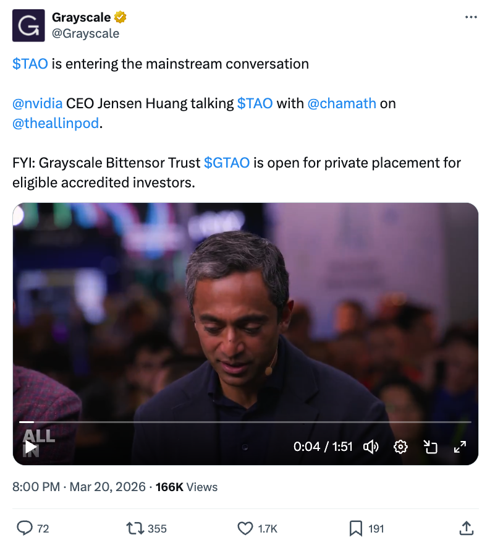Repost the tweet using retweet icon
The image size is (482, 548).
coord(133,528)
